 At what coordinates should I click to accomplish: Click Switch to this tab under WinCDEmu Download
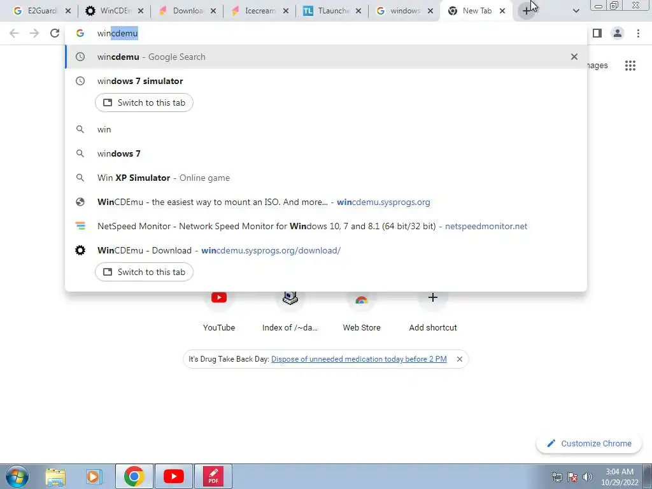click(x=144, y=272)
